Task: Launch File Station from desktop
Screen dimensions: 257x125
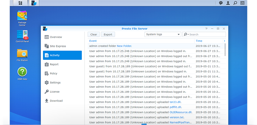Action: pos(22,54)
